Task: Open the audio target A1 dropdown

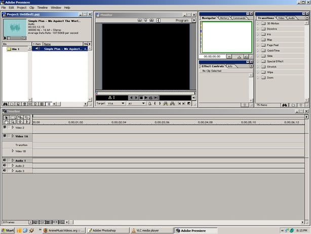Action: coord(136,104)
